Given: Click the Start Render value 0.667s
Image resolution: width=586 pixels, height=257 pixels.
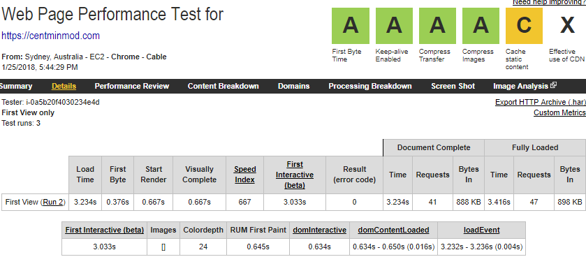Looking at the screenshot, I should coord(153,203).
